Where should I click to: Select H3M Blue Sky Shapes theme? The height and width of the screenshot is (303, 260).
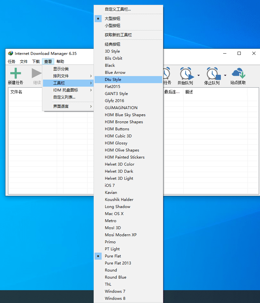128,115
